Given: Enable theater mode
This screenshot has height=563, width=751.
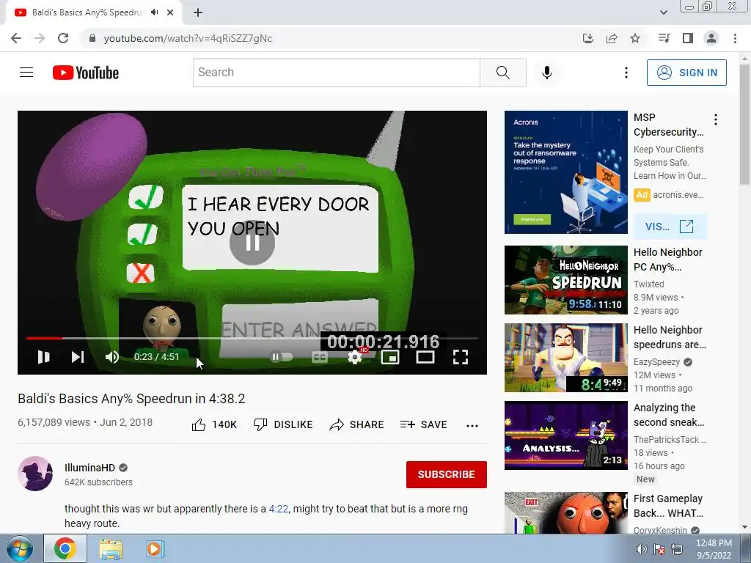Looking at the screenshot, I should click(x=425, y=357).
